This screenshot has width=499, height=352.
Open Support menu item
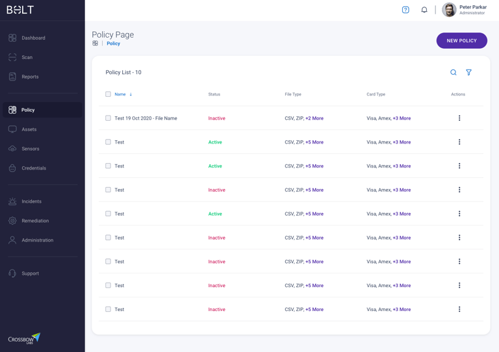point(31,273)
